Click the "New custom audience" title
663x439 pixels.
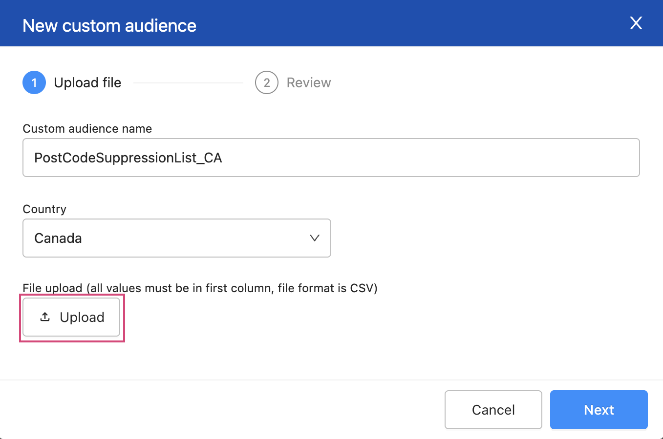point(109,25)
